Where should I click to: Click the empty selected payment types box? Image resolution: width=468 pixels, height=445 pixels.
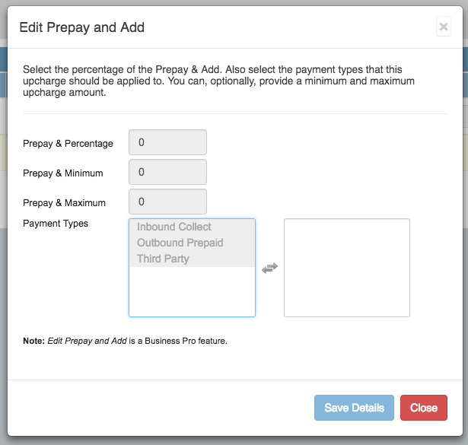347,268
